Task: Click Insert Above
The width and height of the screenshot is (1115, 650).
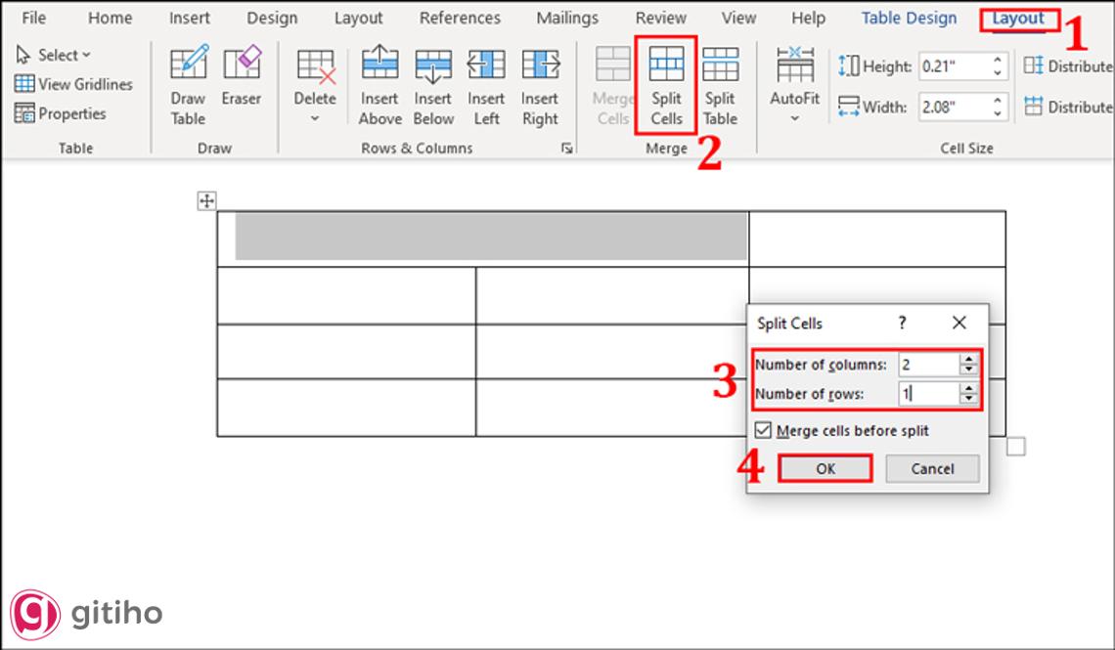Action: (380, 86)
